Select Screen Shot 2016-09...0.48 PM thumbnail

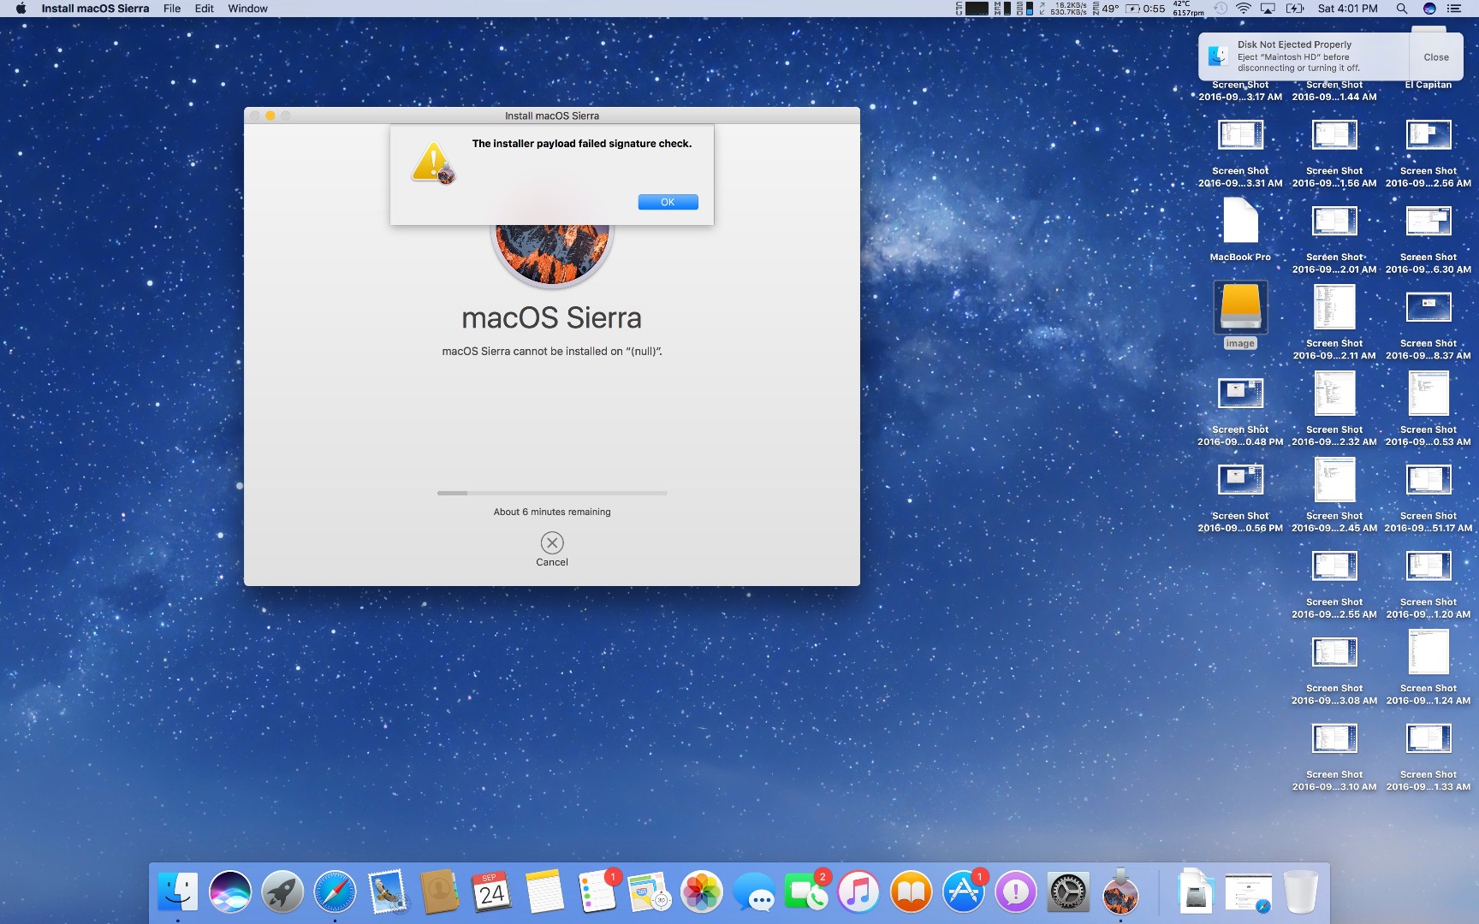tap(1240, 393)
